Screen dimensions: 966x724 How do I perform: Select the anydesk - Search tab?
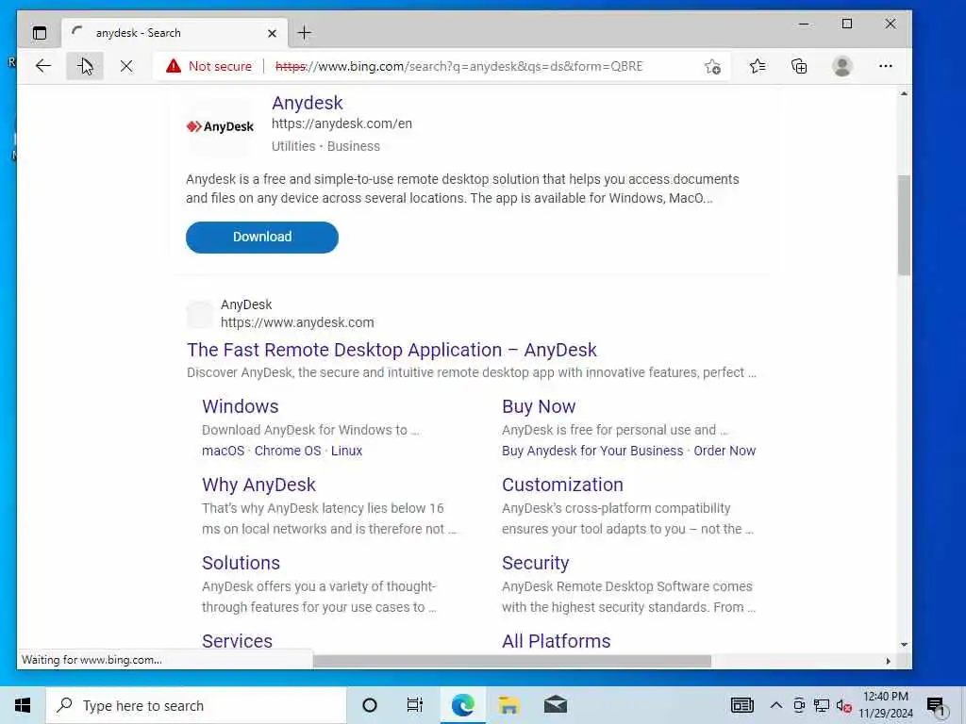(x=175, y=33)
